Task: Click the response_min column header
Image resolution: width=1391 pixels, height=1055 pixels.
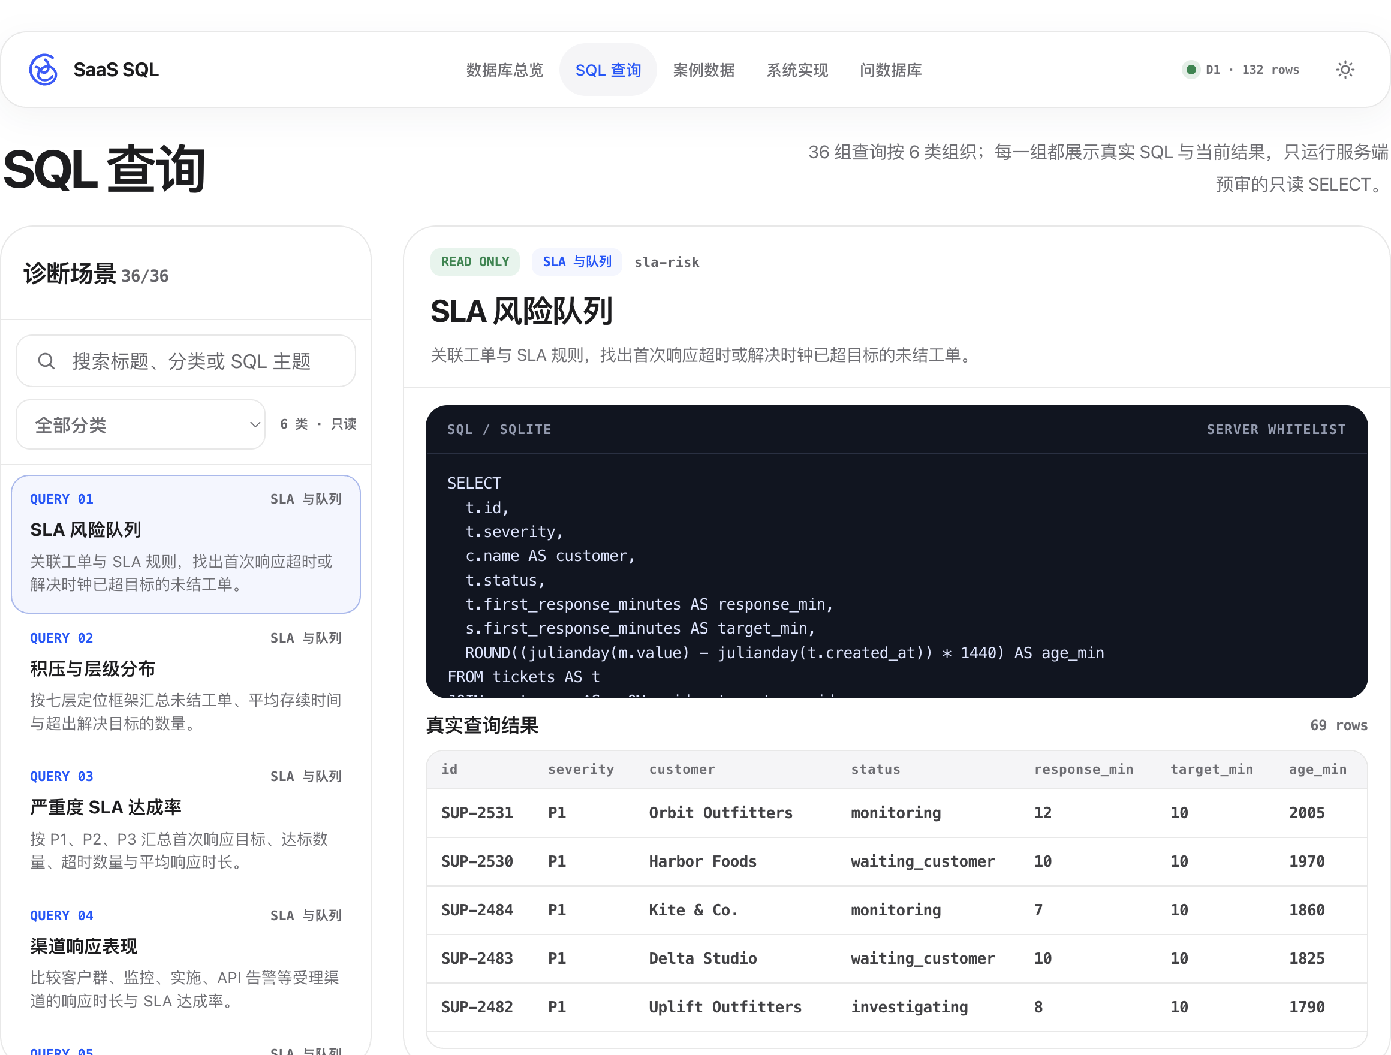Action: [1083, 769]
